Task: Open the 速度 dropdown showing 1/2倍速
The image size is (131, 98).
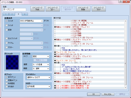Action: [x=41, y=65]
